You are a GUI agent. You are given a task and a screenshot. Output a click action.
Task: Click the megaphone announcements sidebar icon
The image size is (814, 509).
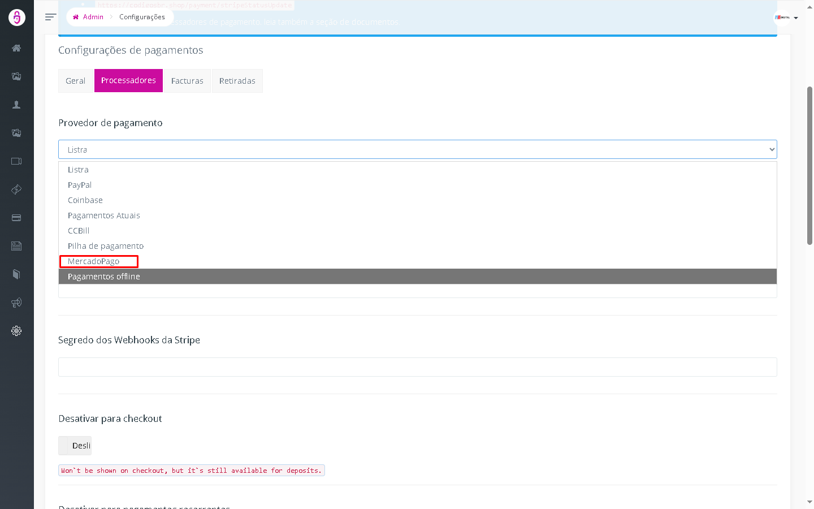coord(16,303)
